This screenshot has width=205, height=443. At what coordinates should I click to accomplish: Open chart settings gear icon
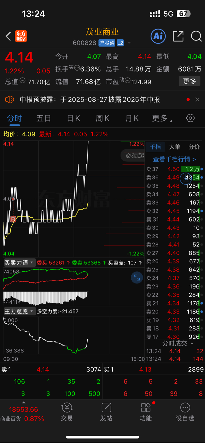click(x=190, y=118)
